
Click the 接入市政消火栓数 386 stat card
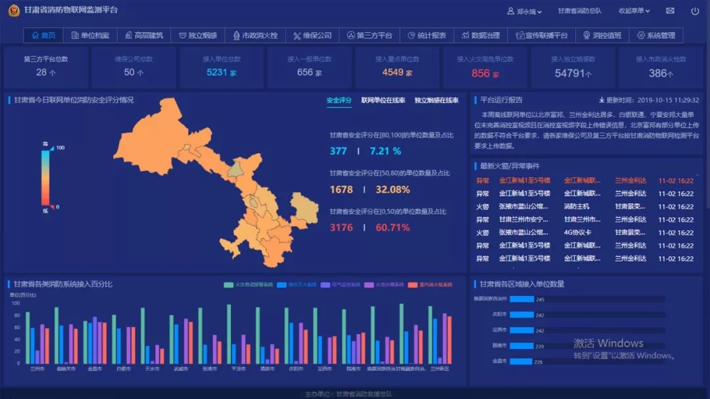[661, 67]
